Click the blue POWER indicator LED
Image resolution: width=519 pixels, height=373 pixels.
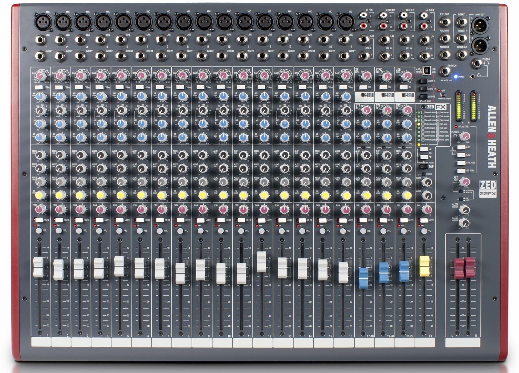[x=455, y=77]
